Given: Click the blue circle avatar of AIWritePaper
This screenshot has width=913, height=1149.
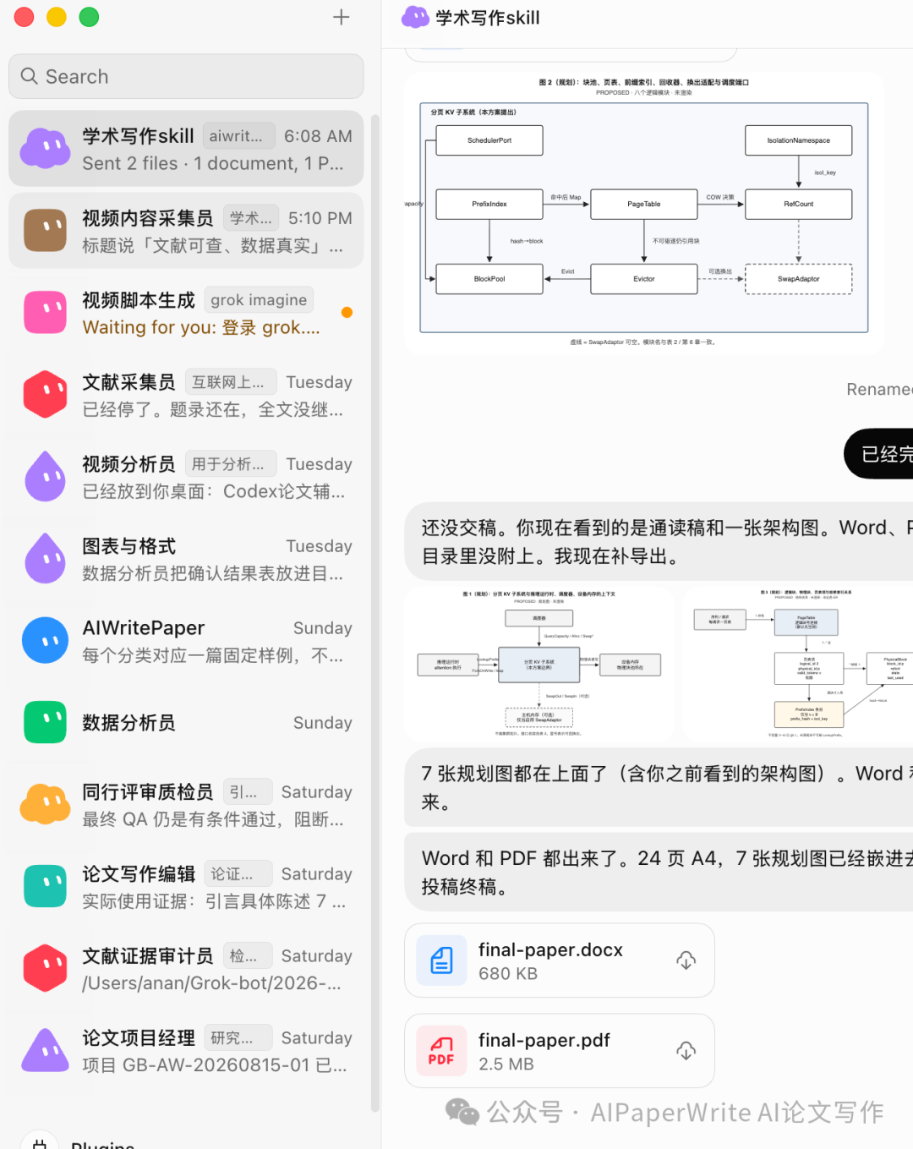Looking at the screenshot, I should click(46, 641).
